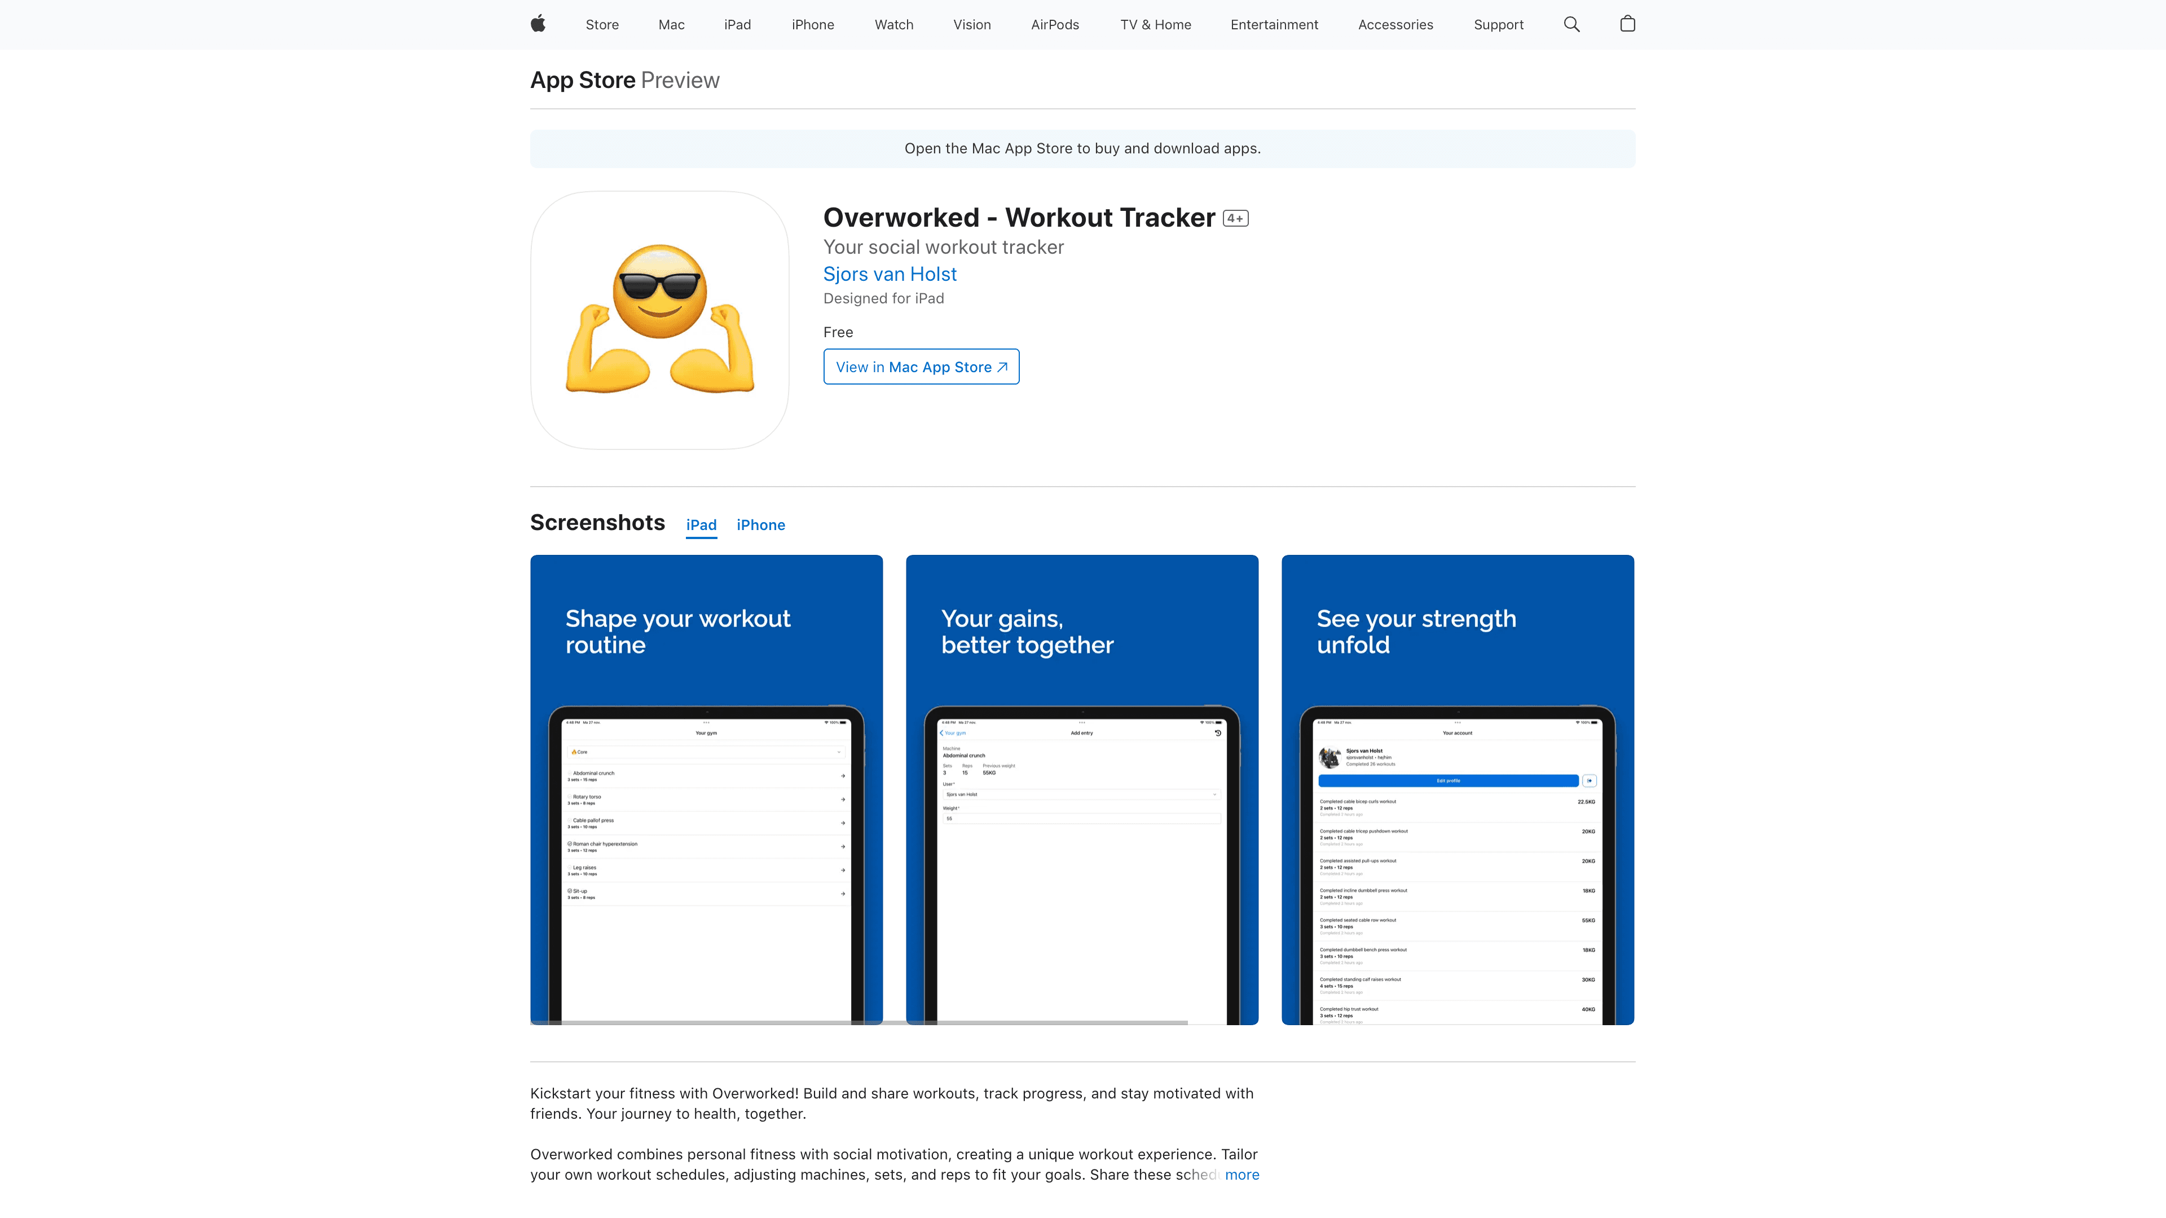This screenshot has width=2166, height=1218.
Task: Click the See your strength unfold screenshot
Action: click(x=1458, y=789)
